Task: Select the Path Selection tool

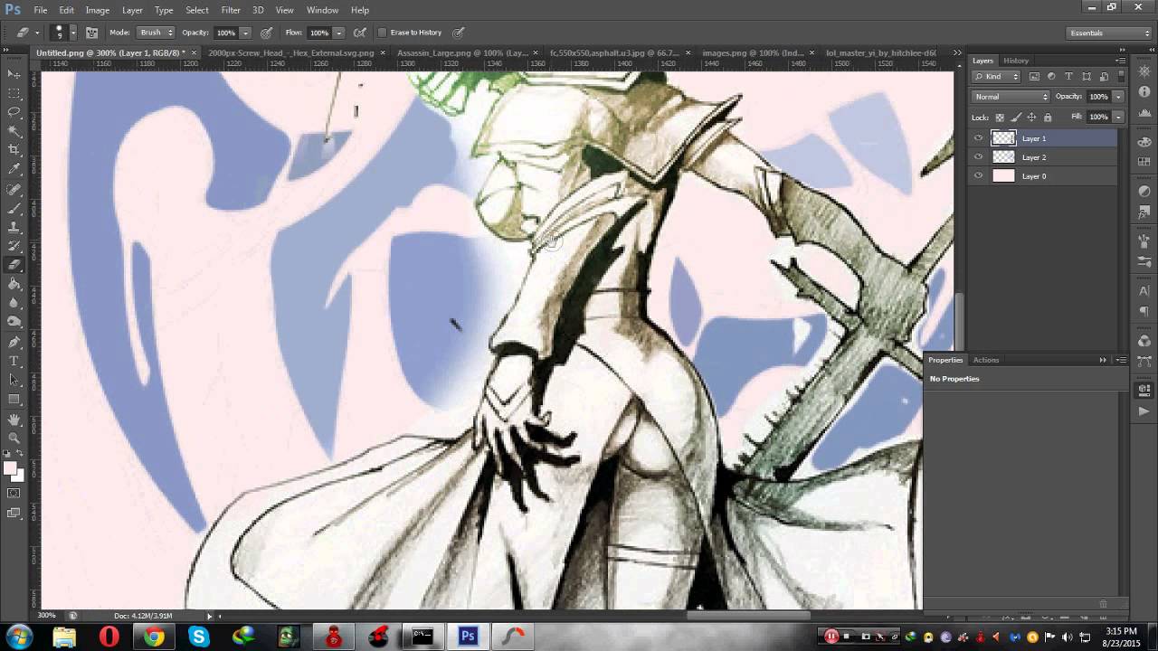Action: [x=14, y=381]
